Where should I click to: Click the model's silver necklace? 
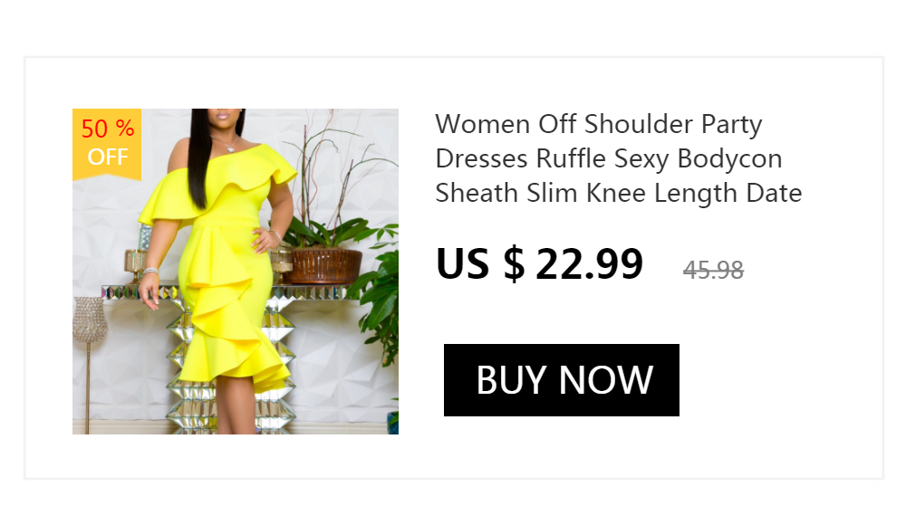[226, 143]
